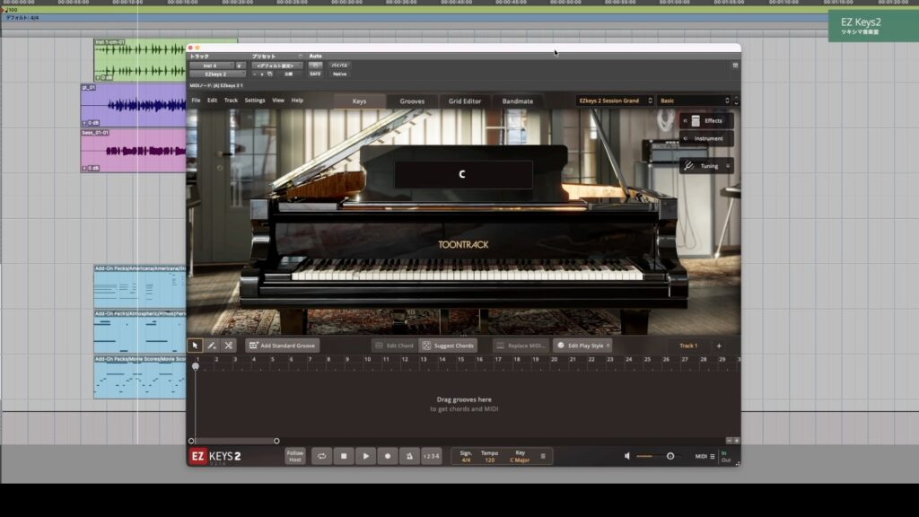
Task: Select the scissors cut tool
Action: [x=229, y=346]
